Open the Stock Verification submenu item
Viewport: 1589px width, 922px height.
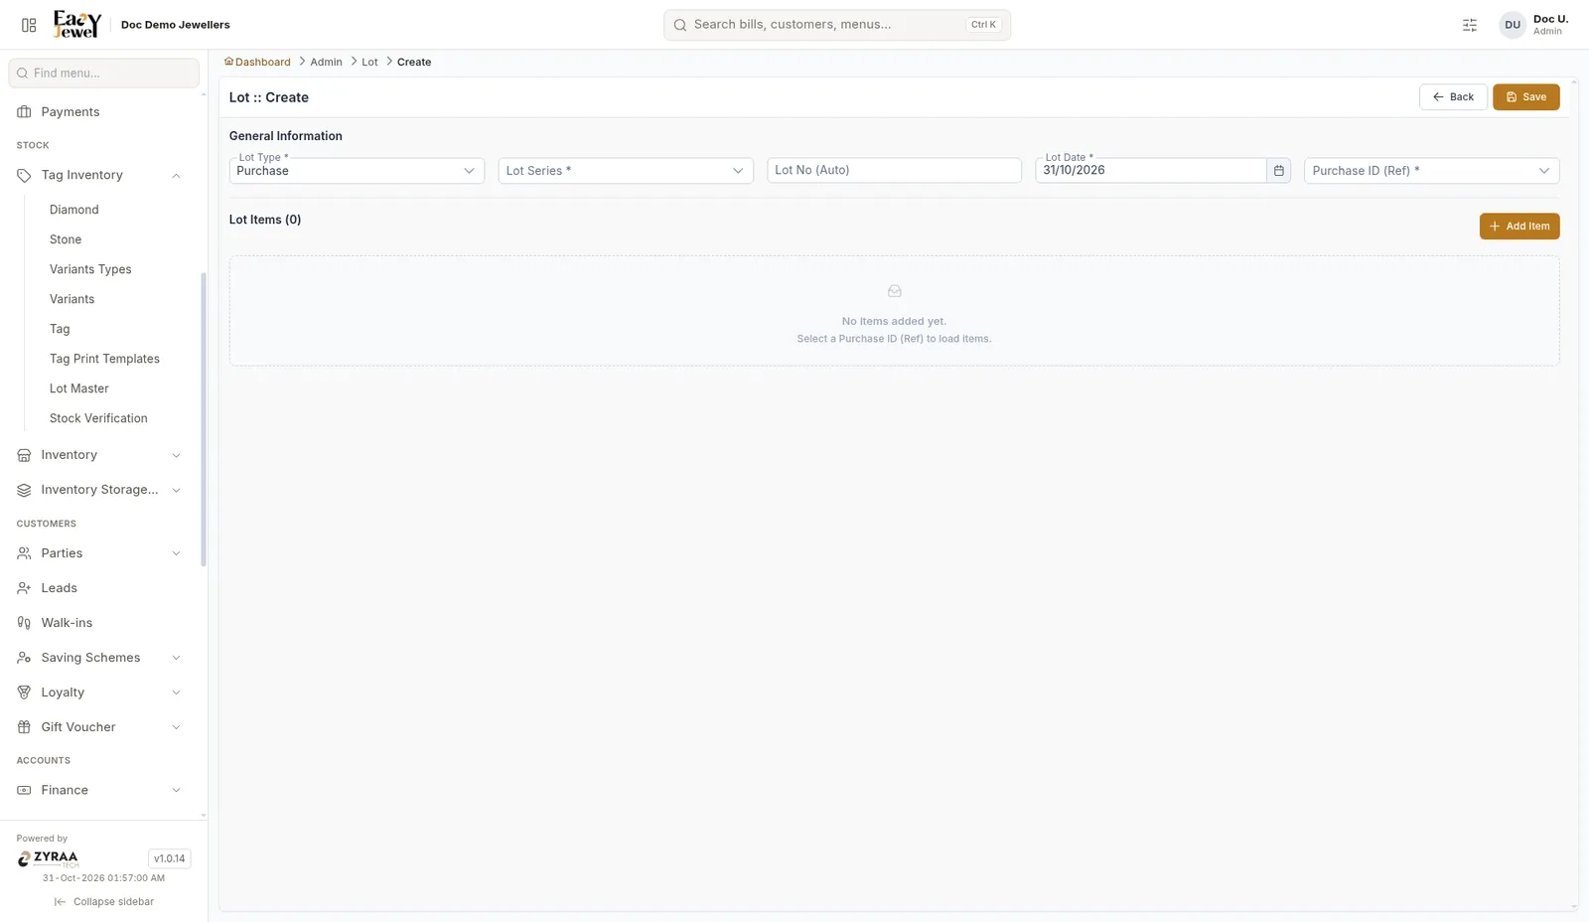pos(98,418)
